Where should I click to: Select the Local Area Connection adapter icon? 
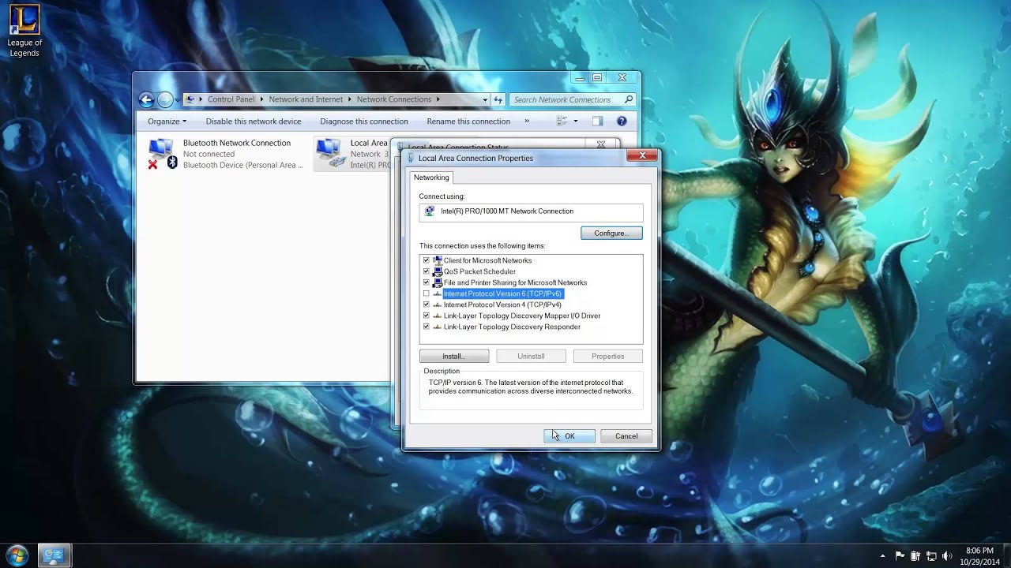[x=330, y=153]
